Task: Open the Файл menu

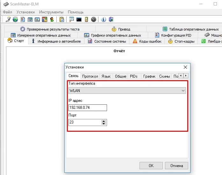Action: click(x=8, y=12)
